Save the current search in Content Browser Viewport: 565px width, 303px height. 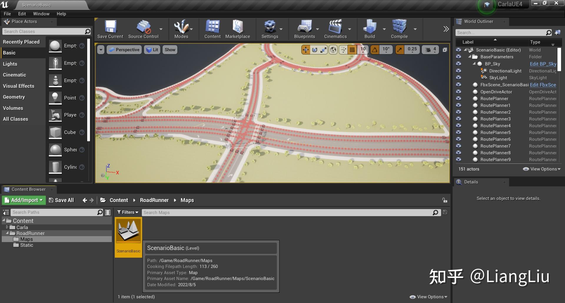pyautogui.click(x=445, y=212)
